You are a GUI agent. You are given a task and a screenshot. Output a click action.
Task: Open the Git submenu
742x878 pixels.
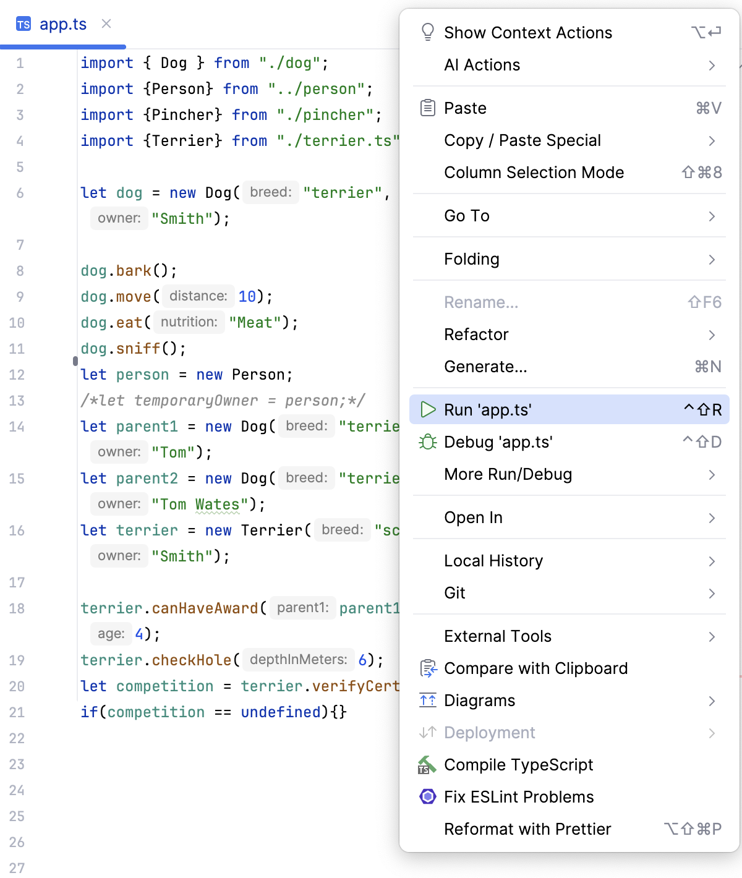454,593
